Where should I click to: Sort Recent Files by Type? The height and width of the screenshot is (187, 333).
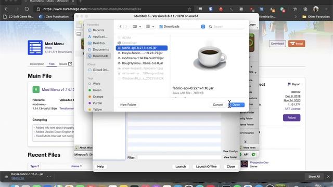point(35,166)
